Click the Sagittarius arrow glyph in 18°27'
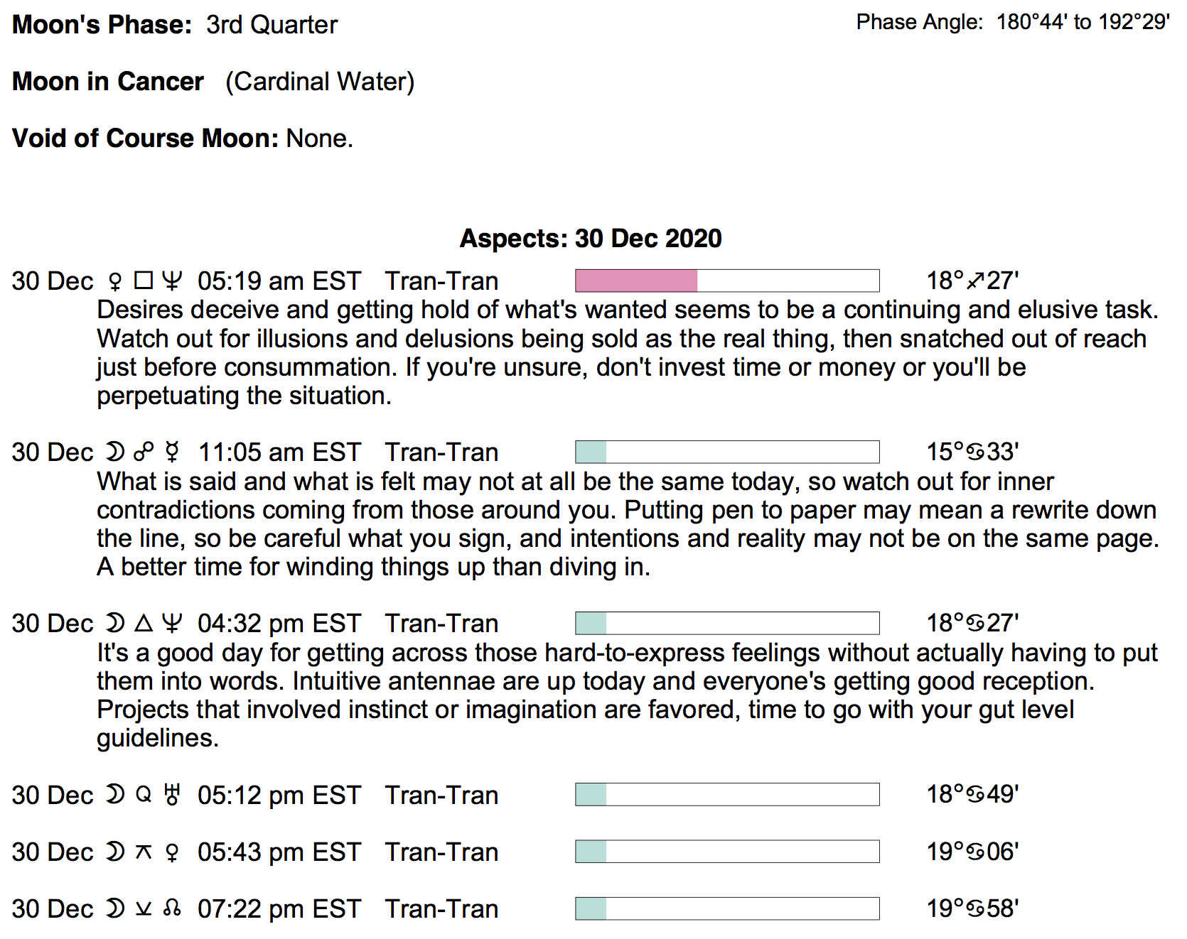Viewport: 1187px width, 939px height. [x=975, y=281]
